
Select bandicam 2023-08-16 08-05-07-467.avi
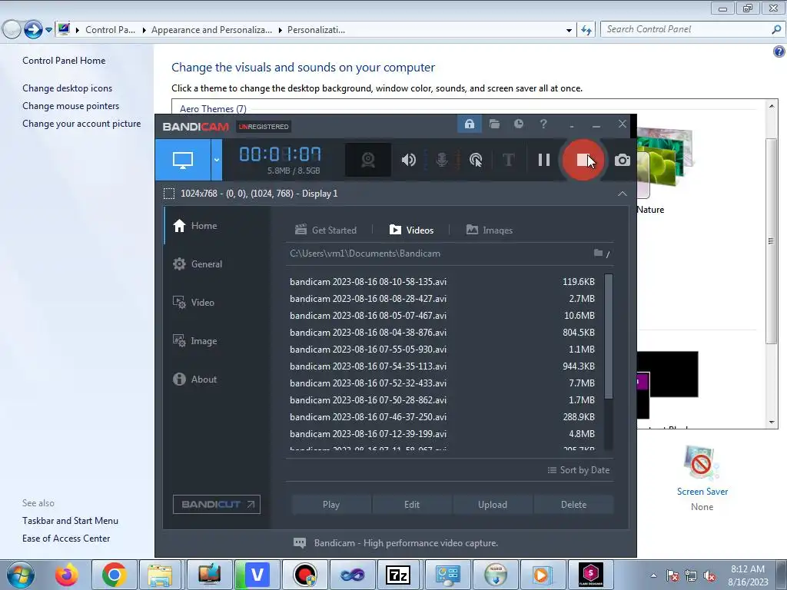(x=442, y=316)
